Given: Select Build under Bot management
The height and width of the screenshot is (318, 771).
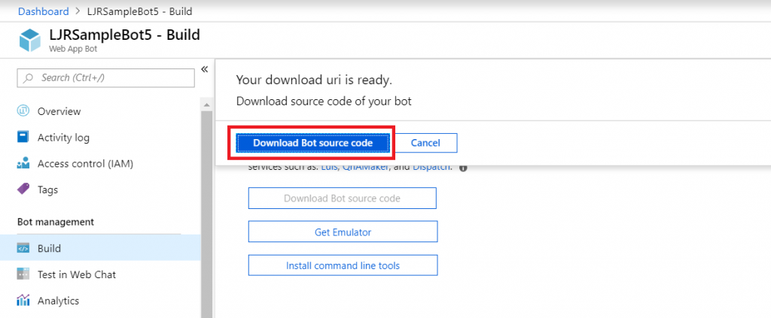Looking at the screenshot, I should tap(100, 248).
